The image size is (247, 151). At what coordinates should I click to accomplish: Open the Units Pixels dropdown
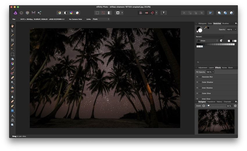[x=101, y=19]
